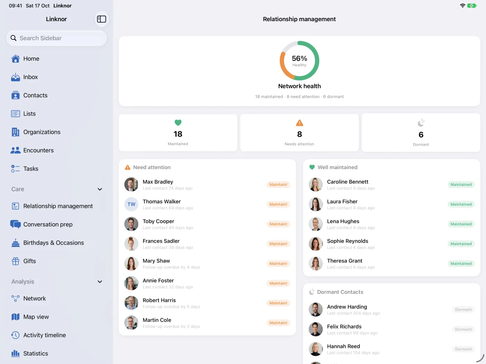Open the Conversation prep bubbles icon
The image size is (486, 364).
[x=16, y=224]
